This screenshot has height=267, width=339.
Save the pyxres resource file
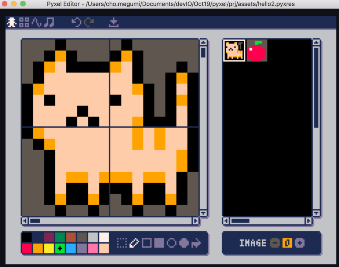click(x=114, y=22)
